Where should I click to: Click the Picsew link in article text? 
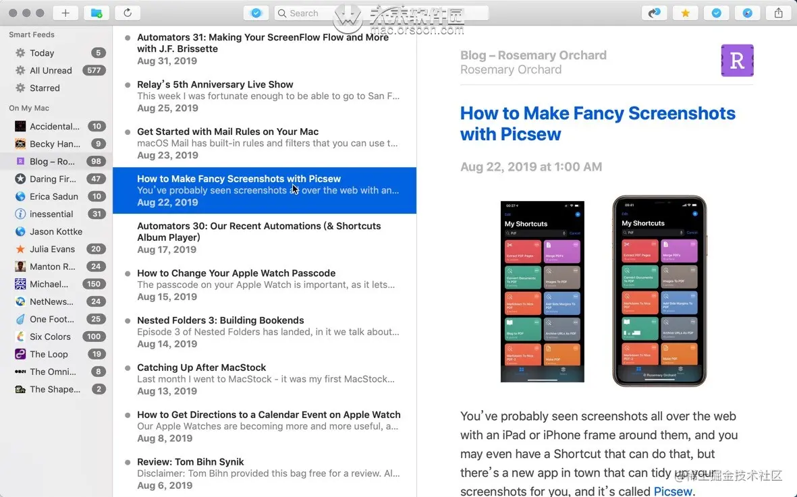tap(672, 491)
